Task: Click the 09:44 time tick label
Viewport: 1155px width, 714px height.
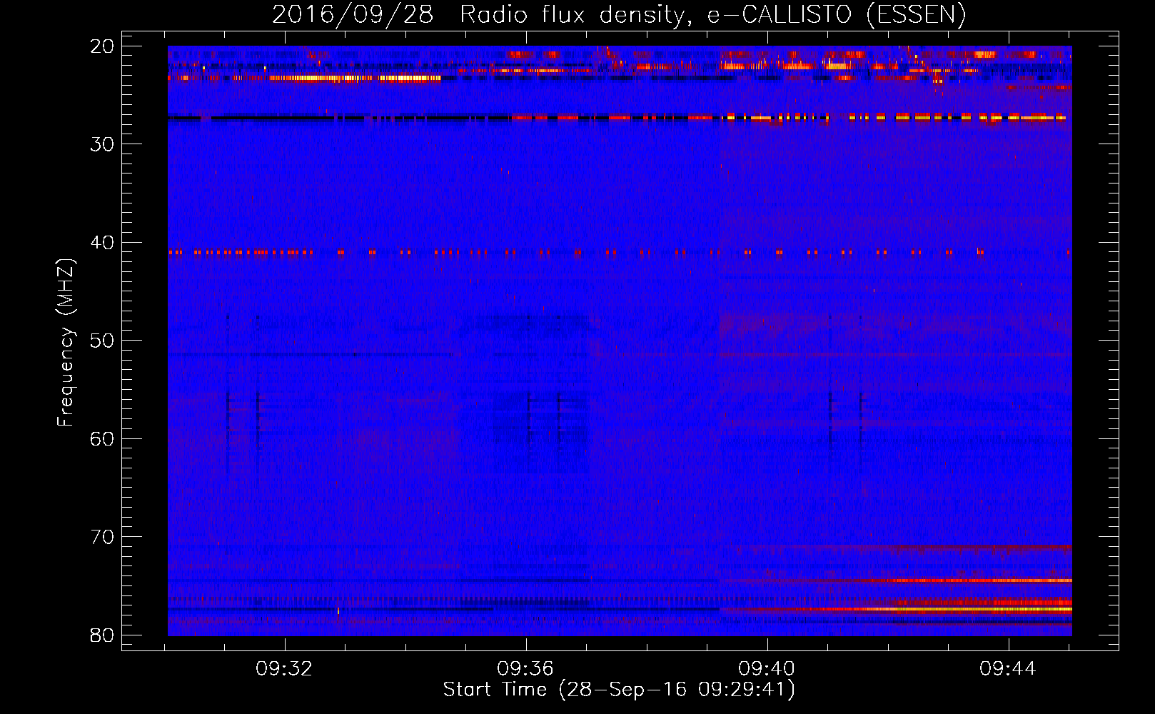Action: pos(1007,669)
